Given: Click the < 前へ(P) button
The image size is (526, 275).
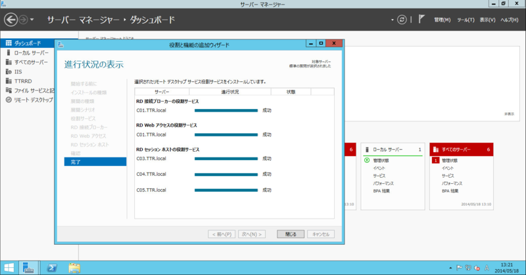Looking at the screenshot, I should 222,234.
